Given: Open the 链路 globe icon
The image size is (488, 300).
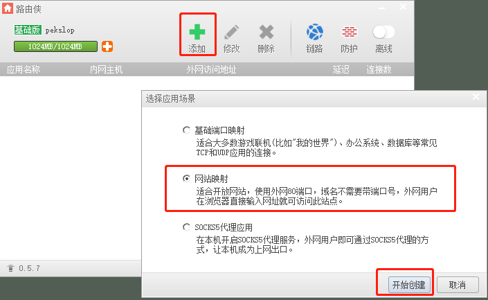Looking at the screenshot, I should pos(315,32).
